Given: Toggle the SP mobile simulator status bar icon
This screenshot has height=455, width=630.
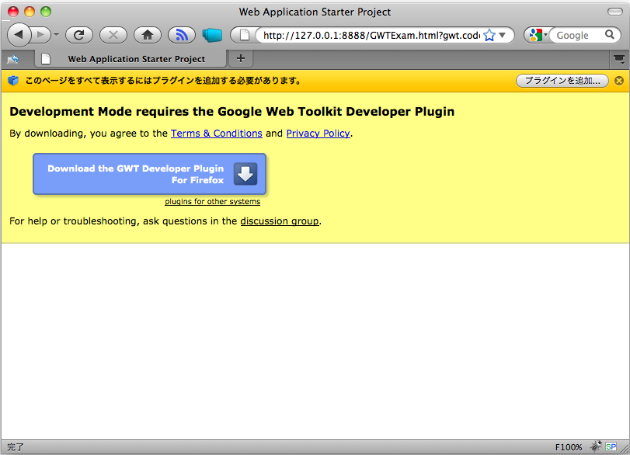Looking at the screenshot, I should (611, 446).
